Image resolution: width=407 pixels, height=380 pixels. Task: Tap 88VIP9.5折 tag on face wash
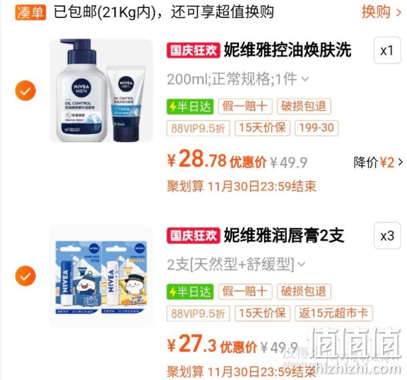coord(198,128)
